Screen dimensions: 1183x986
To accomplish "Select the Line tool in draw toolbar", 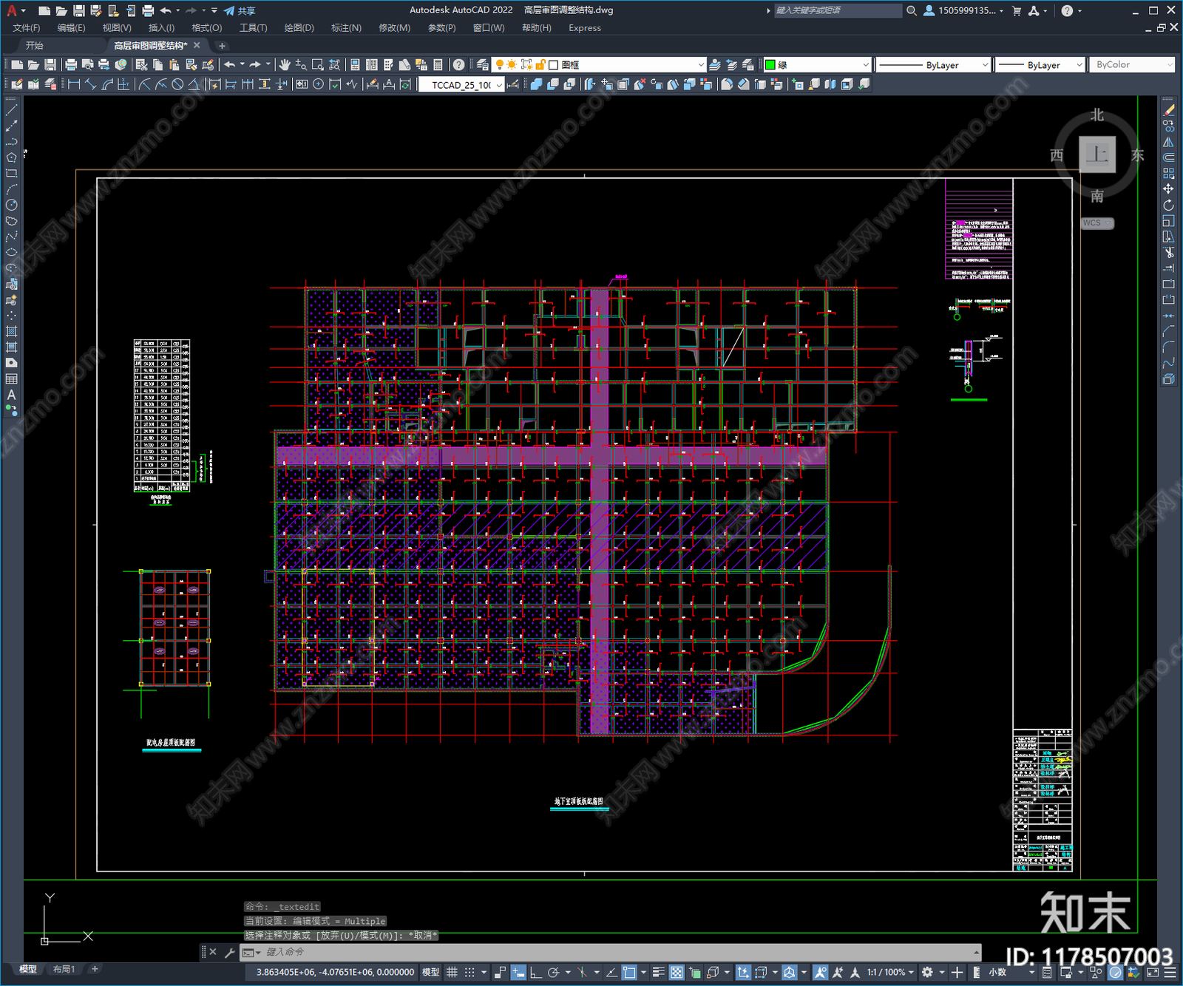I will pos(11,110).
